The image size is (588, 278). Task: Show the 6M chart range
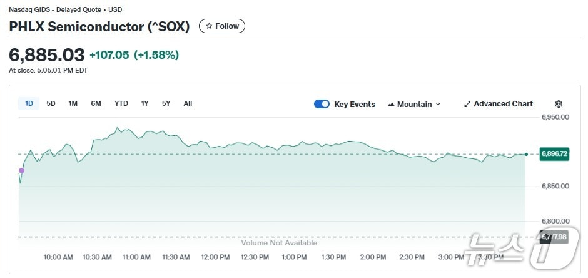tap(96, 103)
